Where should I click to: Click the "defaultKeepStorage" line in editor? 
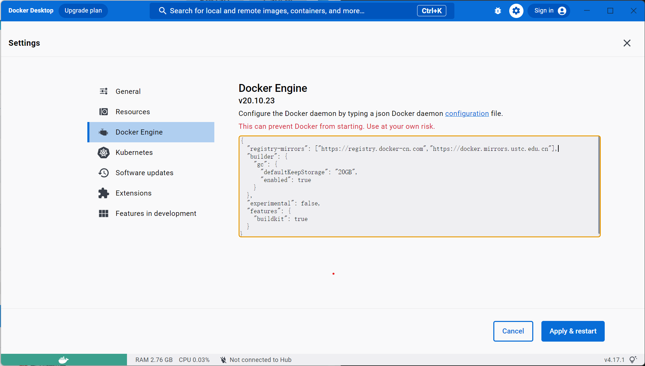[309, 172]
